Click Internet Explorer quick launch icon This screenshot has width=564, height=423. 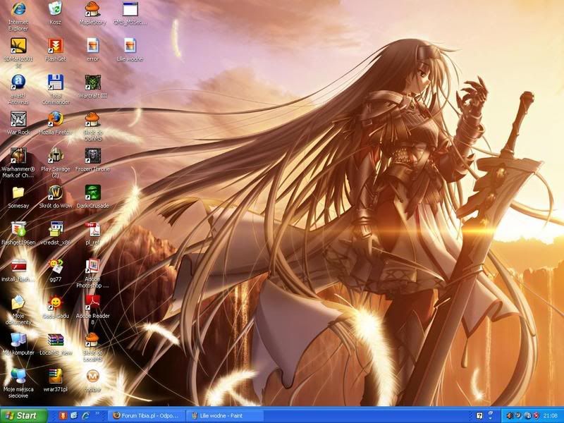tap(85, 415)
